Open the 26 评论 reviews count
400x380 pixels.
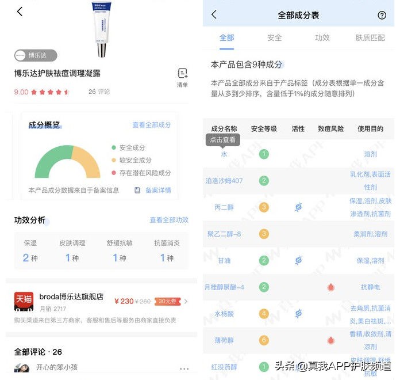(x=99, y=92)
